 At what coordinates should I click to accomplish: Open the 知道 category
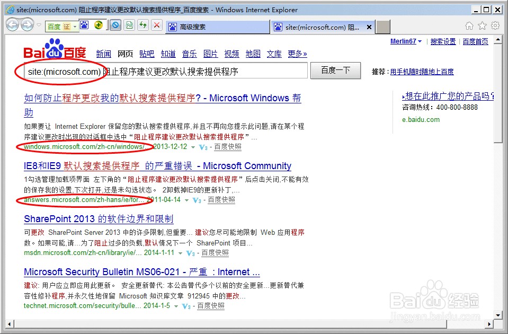pyautogui.click(x=168, y=54)
